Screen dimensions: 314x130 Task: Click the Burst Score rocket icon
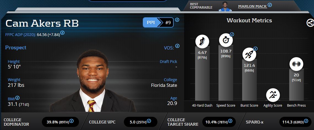(249, 54)
